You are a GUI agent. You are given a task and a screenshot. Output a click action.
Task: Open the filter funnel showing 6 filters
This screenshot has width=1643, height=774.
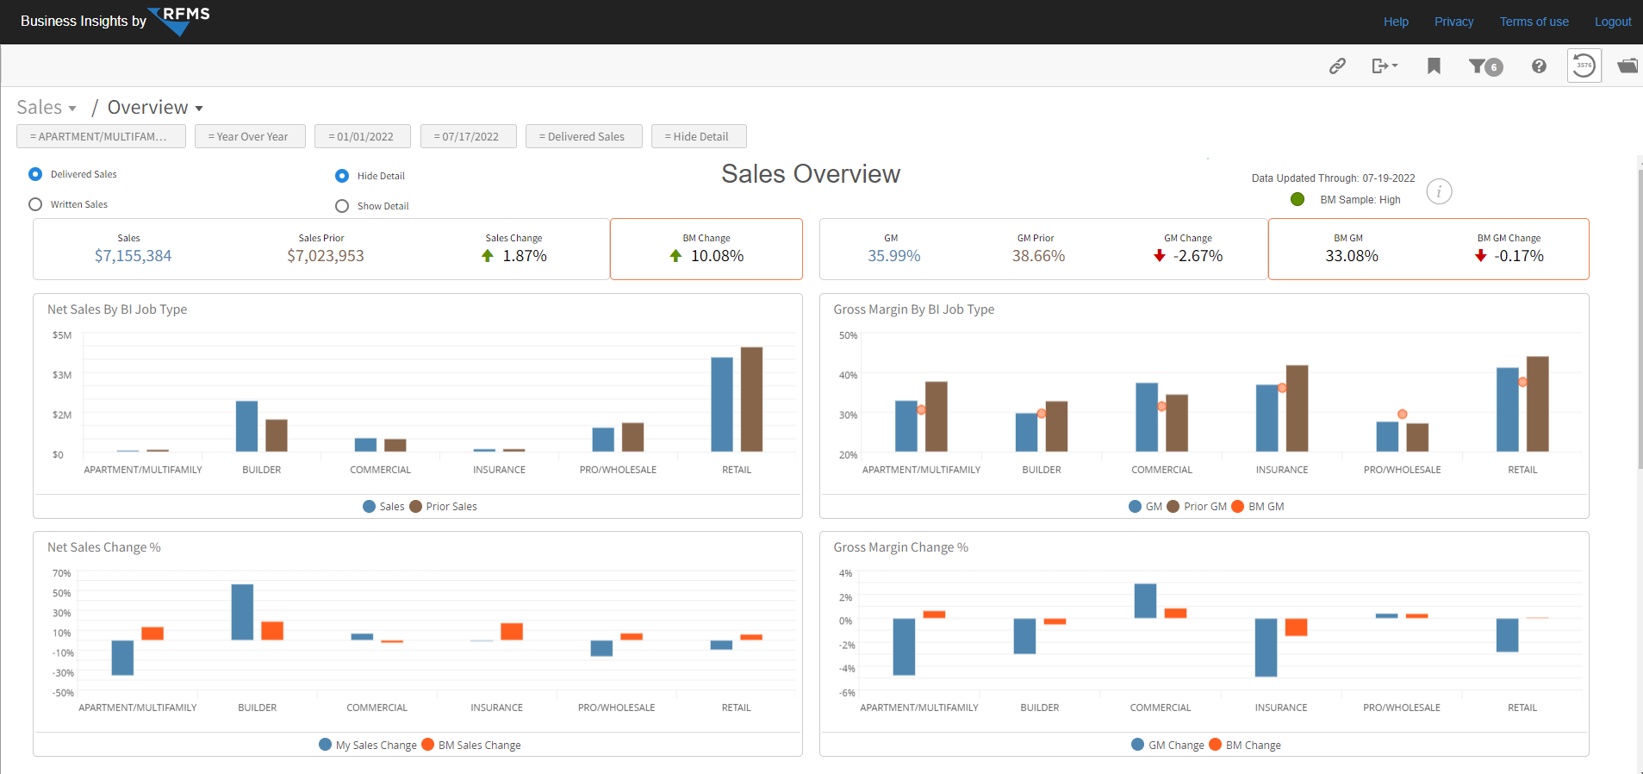1485,66
